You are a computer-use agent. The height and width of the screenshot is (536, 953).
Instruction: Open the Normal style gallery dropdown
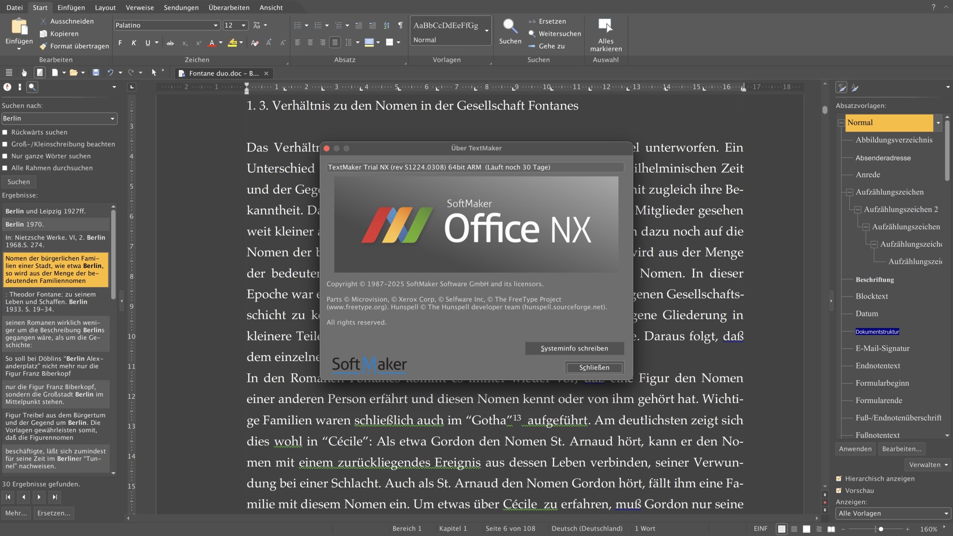coord(487,31)
